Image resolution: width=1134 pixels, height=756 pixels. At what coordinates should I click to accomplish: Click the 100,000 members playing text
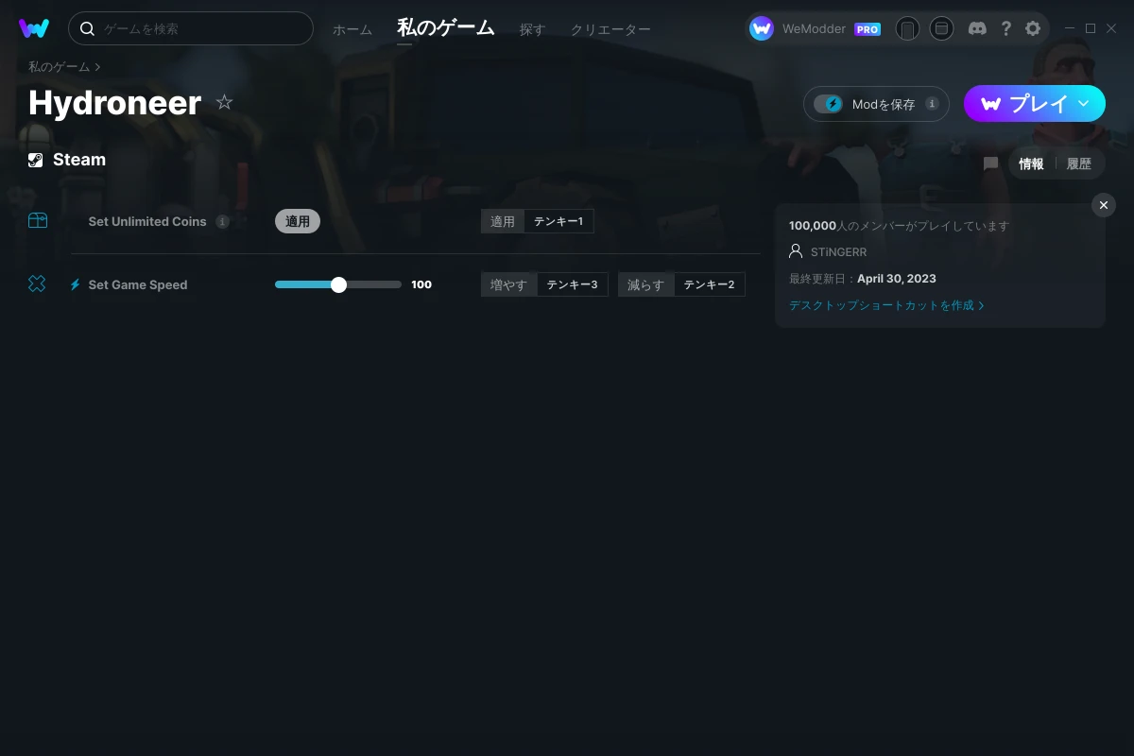(x=899, y=226)
